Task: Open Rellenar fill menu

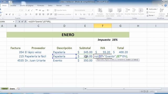Action: (151, 12)
